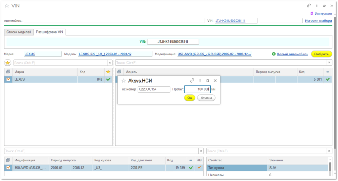Switch to Список моделей tab

(19, 32)
